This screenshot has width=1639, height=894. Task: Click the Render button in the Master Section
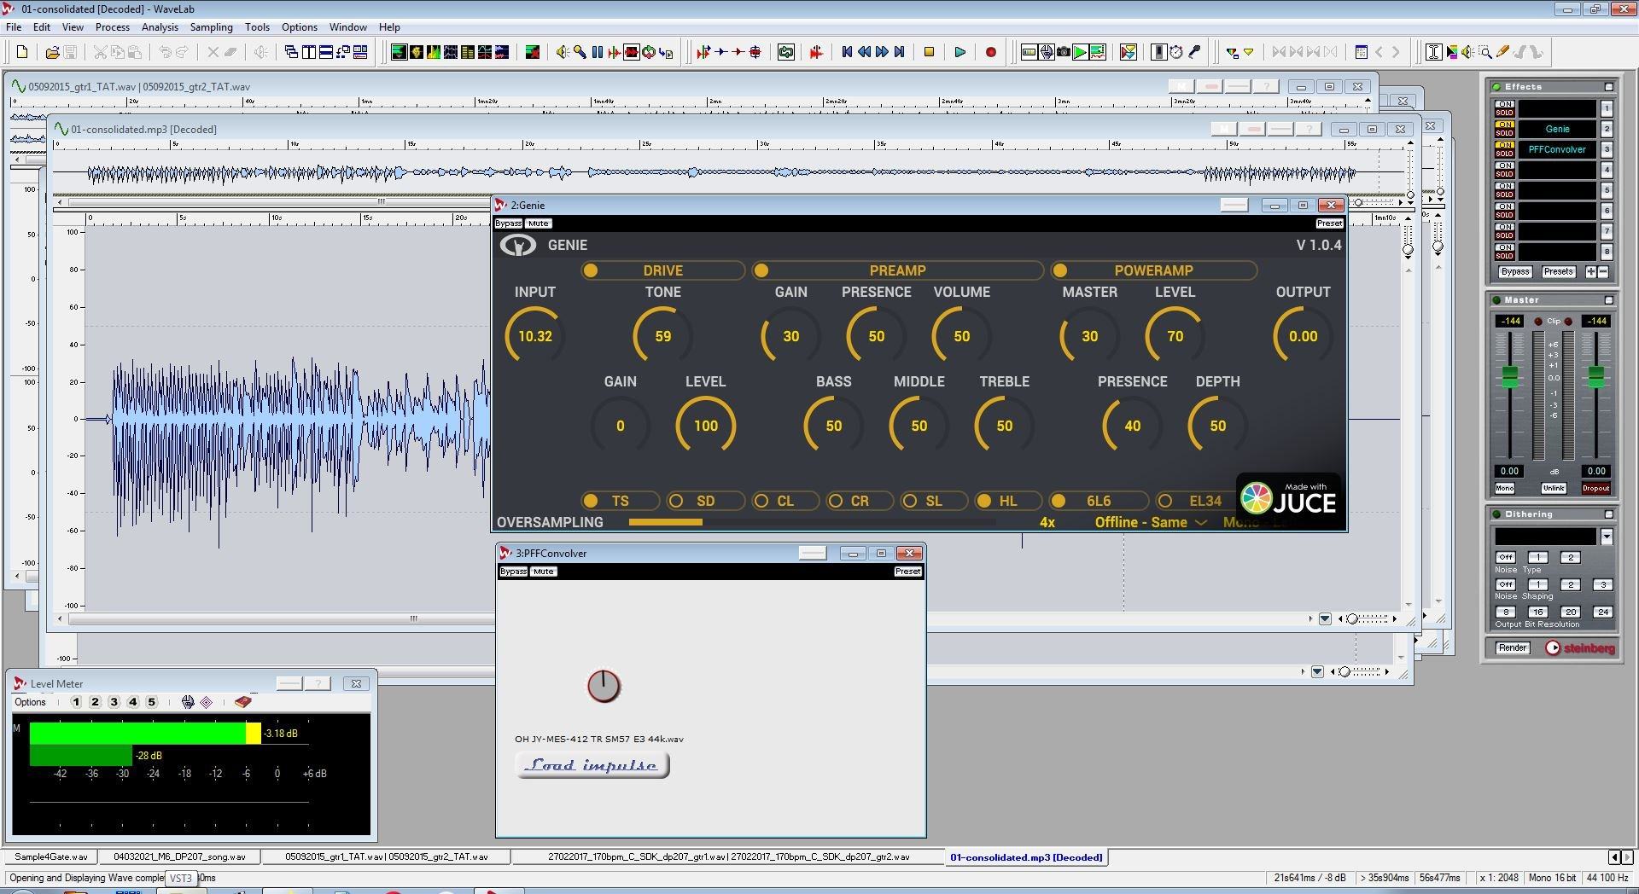pyautogui.click(x=1512, y=648)
